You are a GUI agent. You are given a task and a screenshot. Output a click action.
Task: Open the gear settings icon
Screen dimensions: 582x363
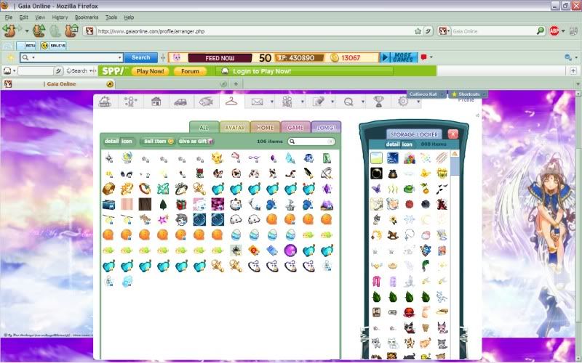(x=403, y=101)
